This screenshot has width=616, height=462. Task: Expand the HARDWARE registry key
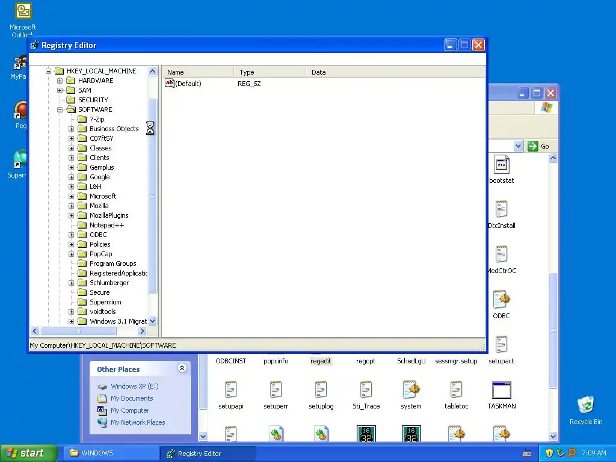point(60,81)
